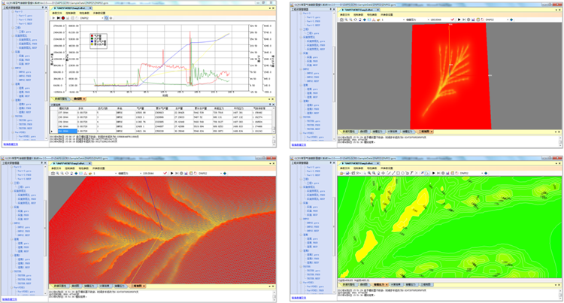Screen dimensions: 564x303
Task: Open 井参数设置 menu in curve chart window
Action: [99, 13]
